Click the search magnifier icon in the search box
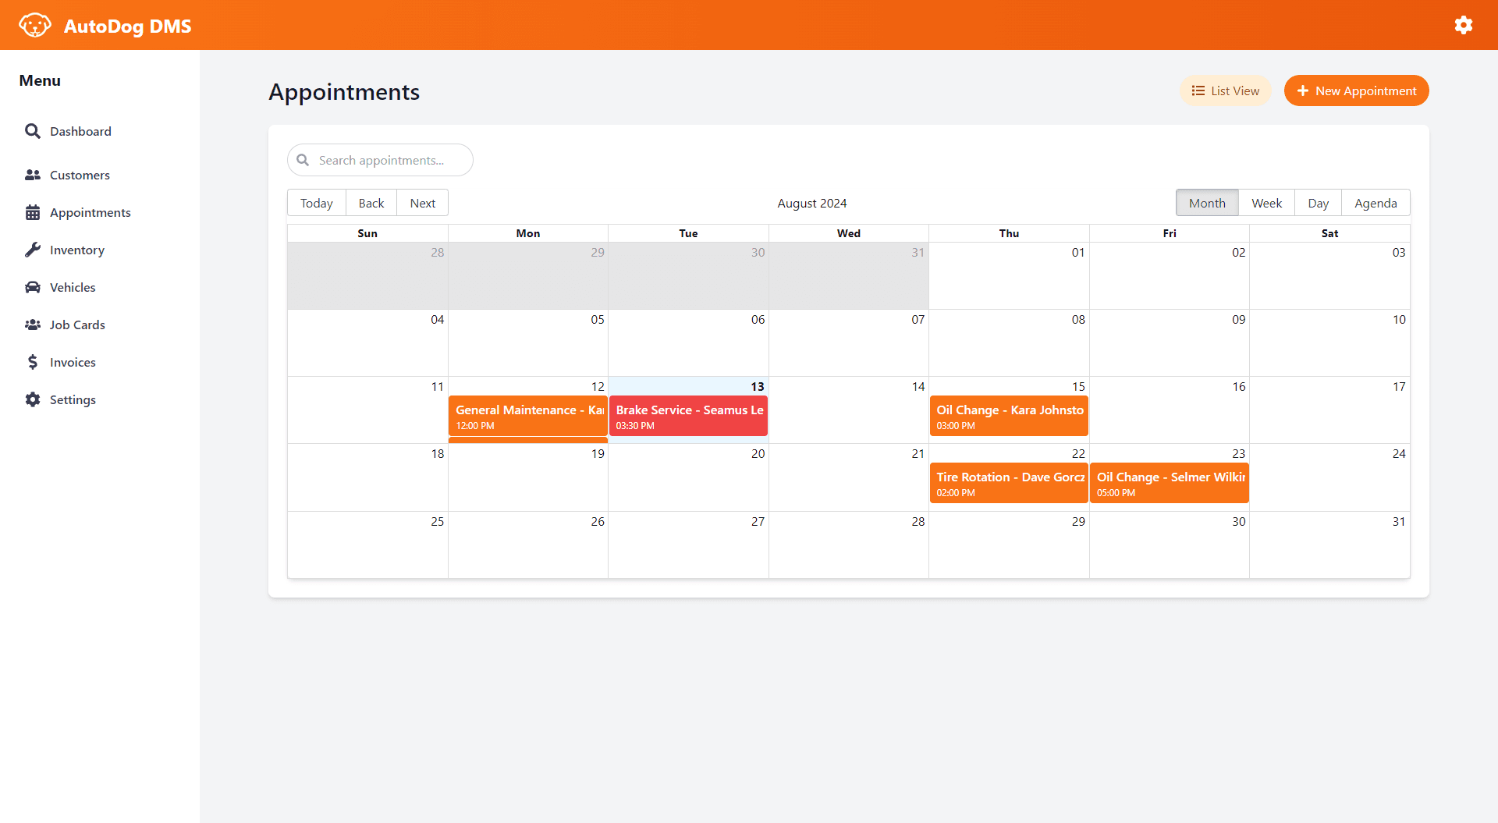 pos(303,160)
